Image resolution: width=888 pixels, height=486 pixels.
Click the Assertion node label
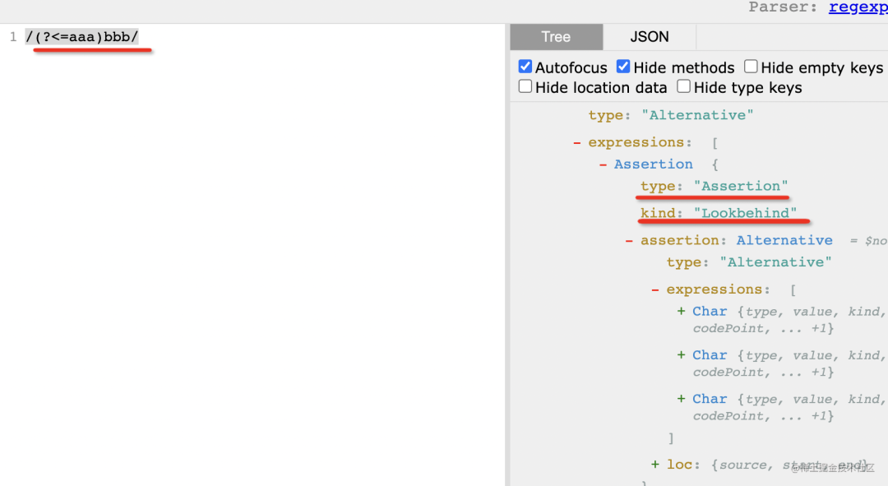(653, 164)
